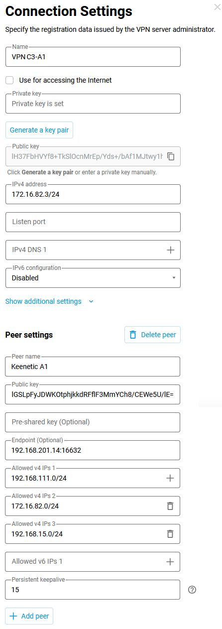Focus the Name field containing VPN C3-A1
The height and width of the screenshot is (629, 222).
[x=93, y=57]
